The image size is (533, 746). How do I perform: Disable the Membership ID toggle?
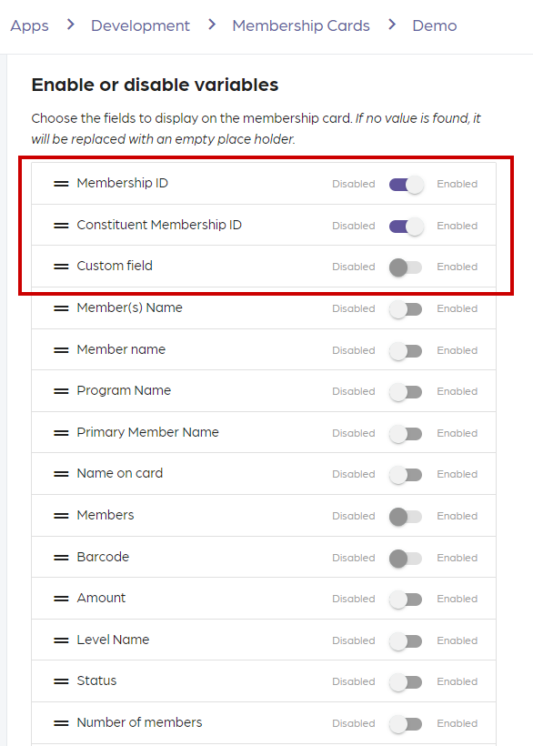(406, 184)
